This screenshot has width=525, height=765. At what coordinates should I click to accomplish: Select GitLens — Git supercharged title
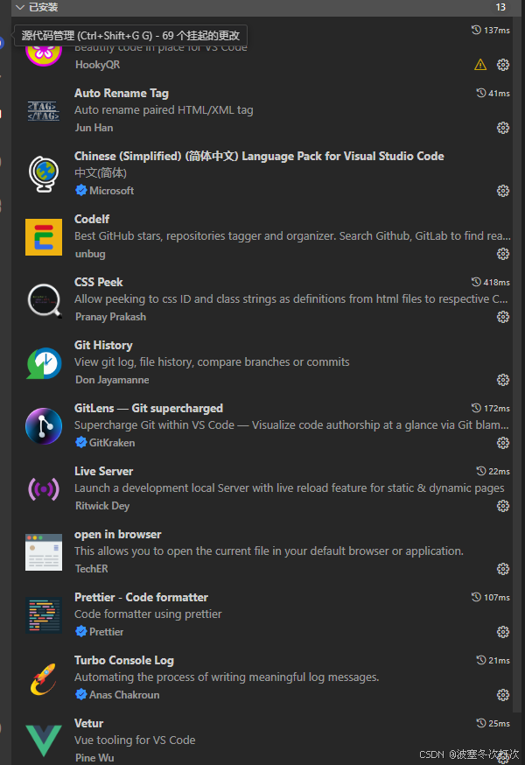(x=149, y=408)
